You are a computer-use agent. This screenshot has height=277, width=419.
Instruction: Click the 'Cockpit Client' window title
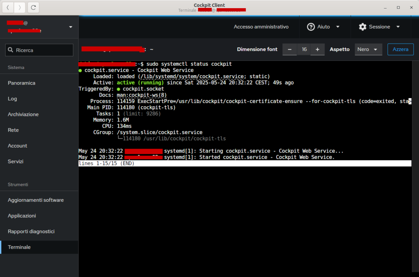pos(209,5)
